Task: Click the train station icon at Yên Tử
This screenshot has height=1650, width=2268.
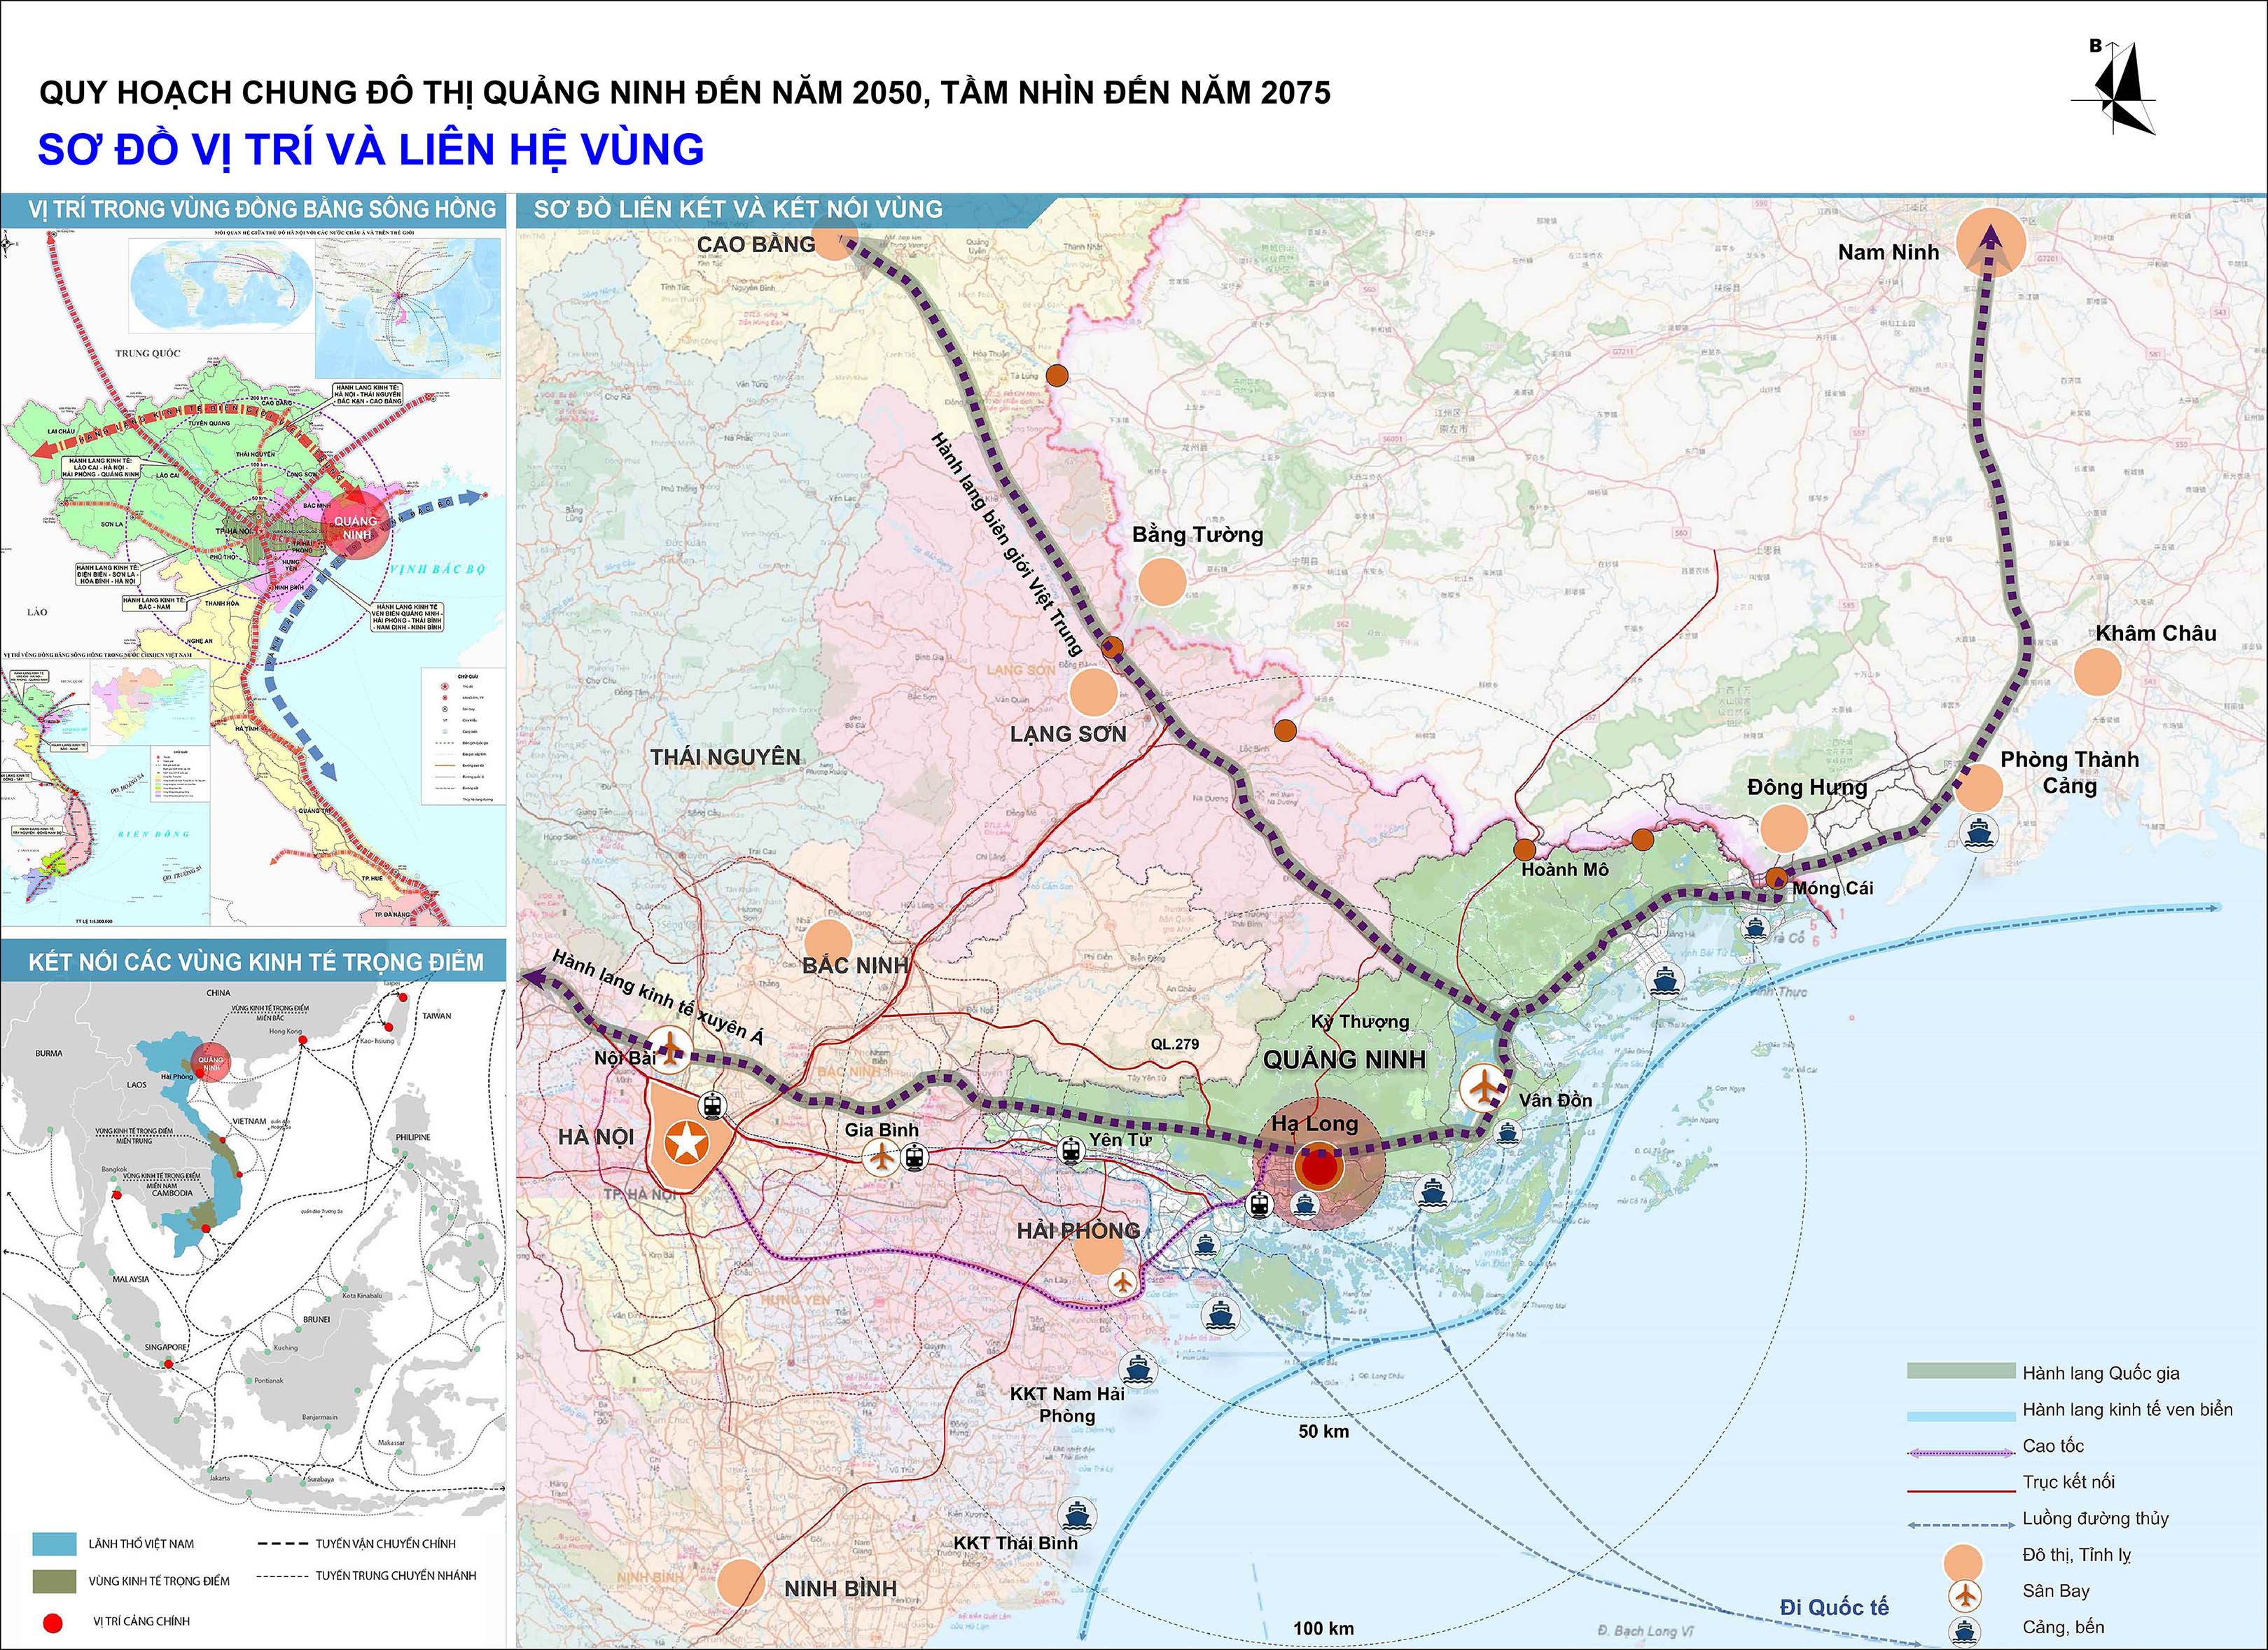Action: 1071,1152
